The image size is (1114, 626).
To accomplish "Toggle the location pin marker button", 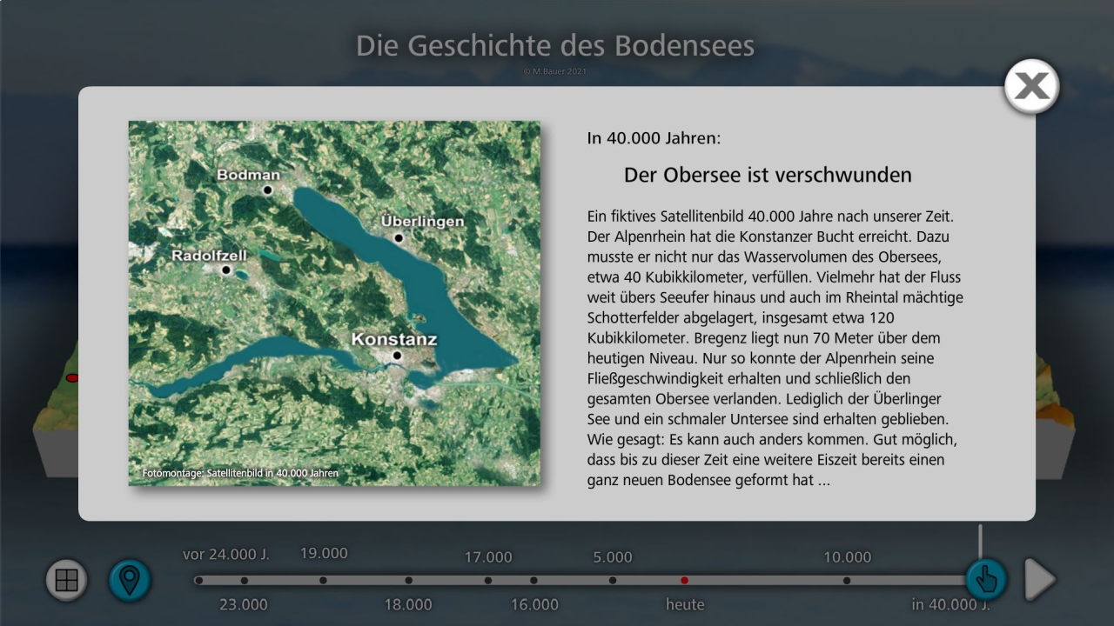I will point(130,580).
